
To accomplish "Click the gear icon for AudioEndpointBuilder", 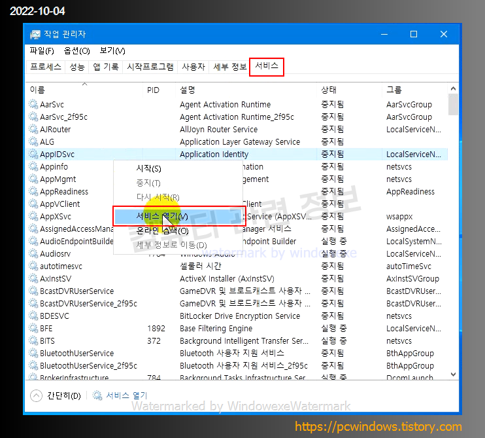I will point(33,241).
